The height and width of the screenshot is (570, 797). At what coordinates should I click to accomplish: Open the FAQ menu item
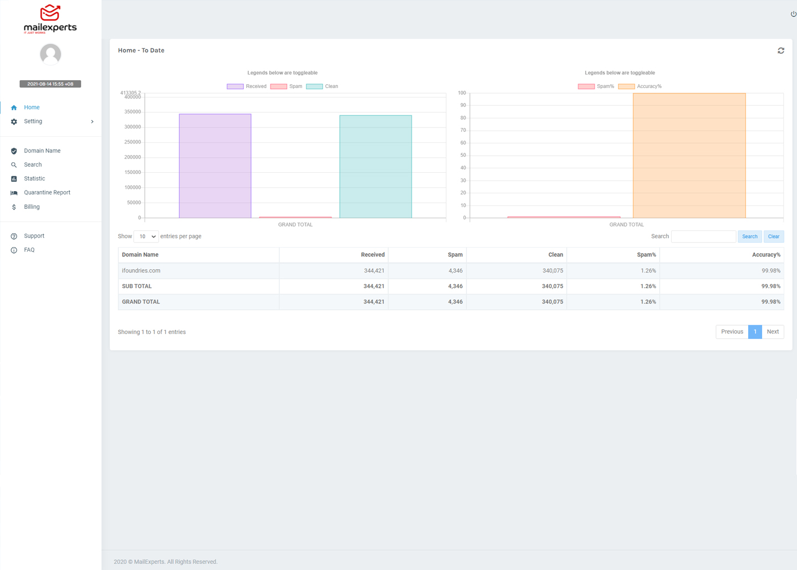point(29,250)
